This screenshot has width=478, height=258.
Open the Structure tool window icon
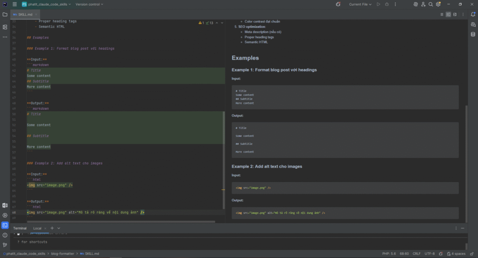click(x=5, y=27)
